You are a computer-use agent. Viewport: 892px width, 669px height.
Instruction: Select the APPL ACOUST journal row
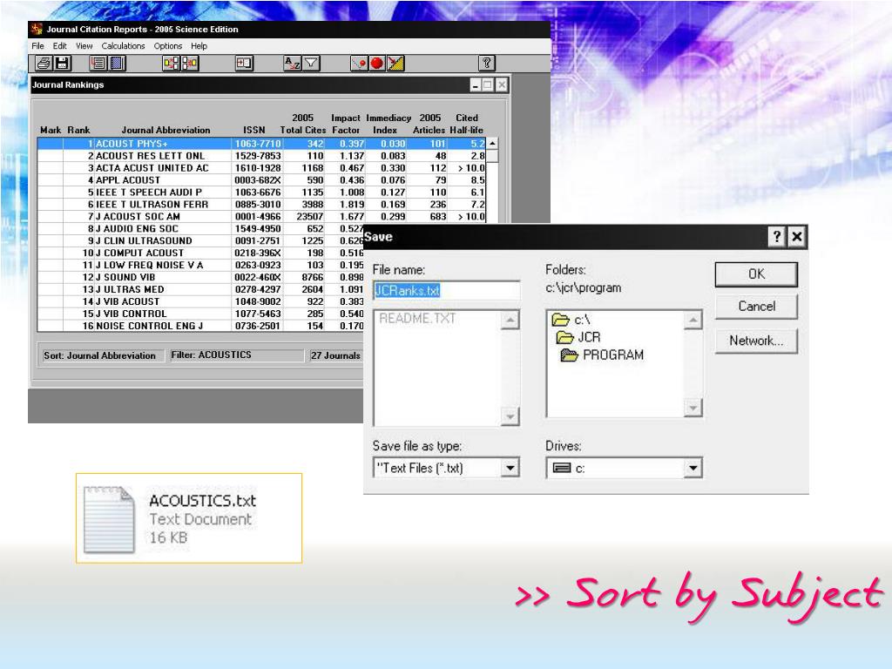click(x=261, y=180)
